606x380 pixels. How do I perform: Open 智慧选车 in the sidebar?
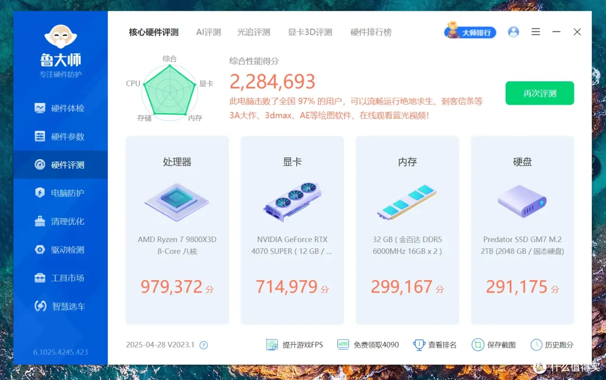(60, 306)
